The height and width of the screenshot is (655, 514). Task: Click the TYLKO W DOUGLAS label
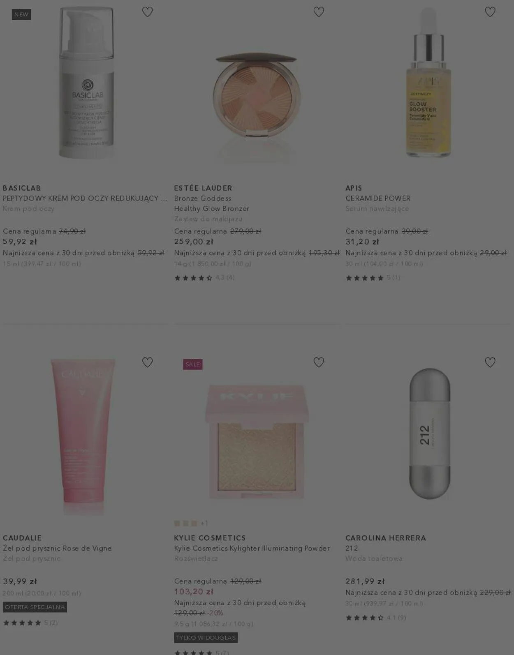point(206,638)
